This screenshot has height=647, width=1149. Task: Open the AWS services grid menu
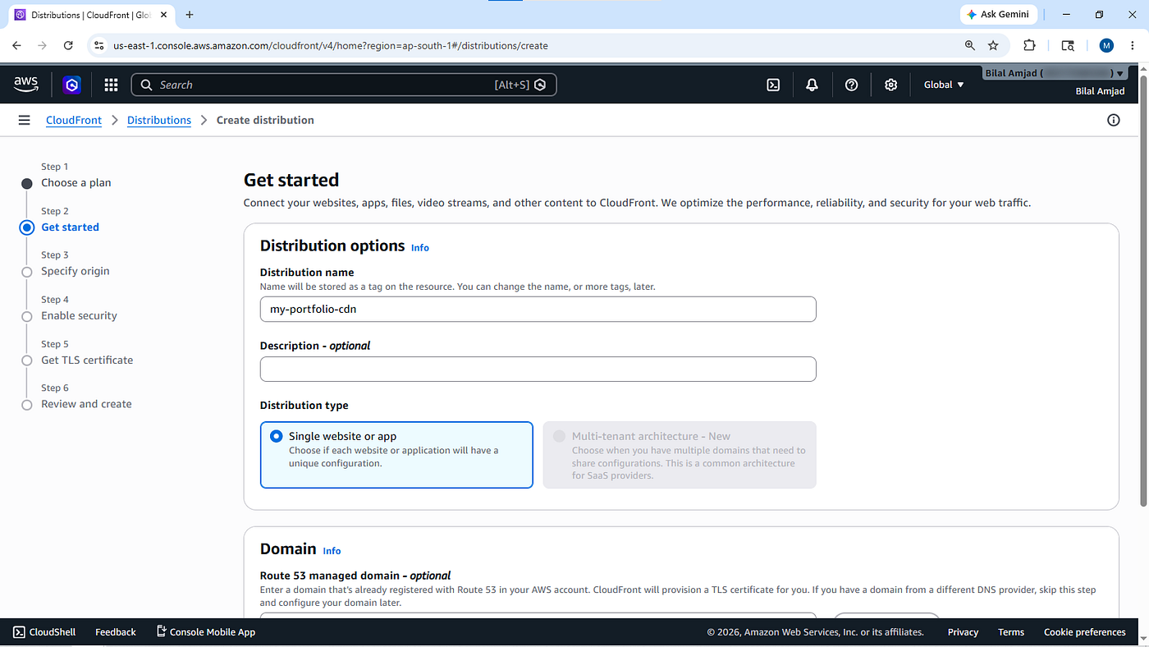[111, 85]
